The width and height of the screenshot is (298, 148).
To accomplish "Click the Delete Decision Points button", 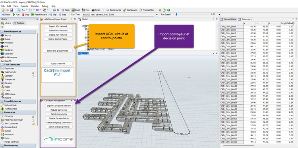I will [59, 118].
